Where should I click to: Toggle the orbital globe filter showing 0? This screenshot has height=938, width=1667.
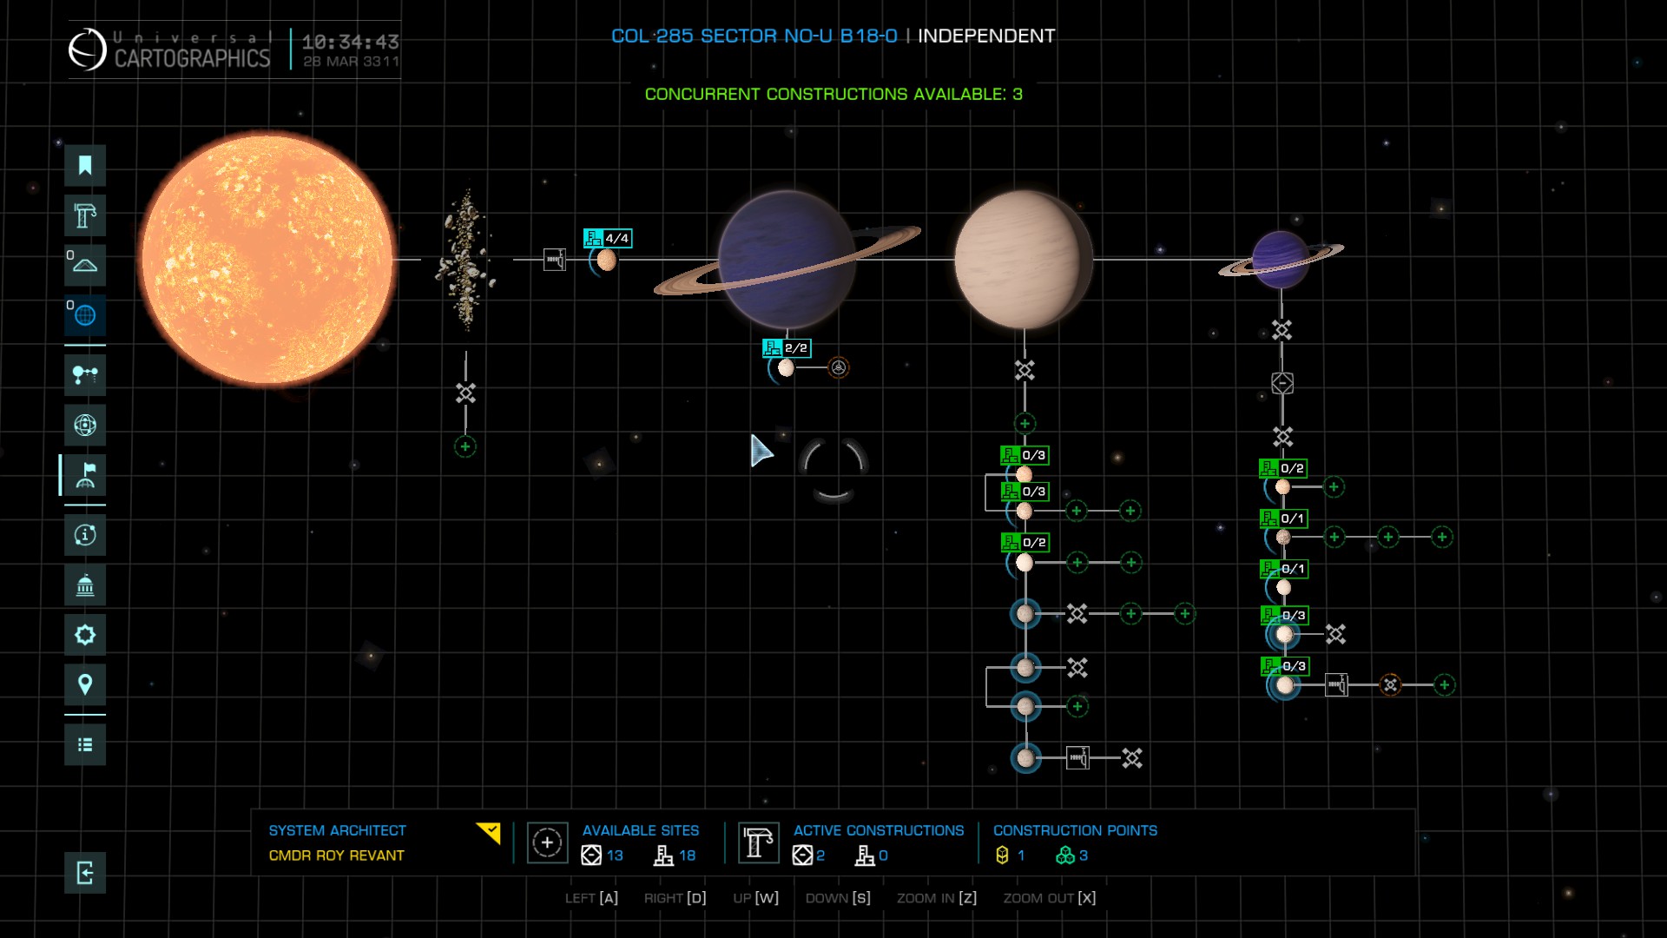(x=85, y=315)
